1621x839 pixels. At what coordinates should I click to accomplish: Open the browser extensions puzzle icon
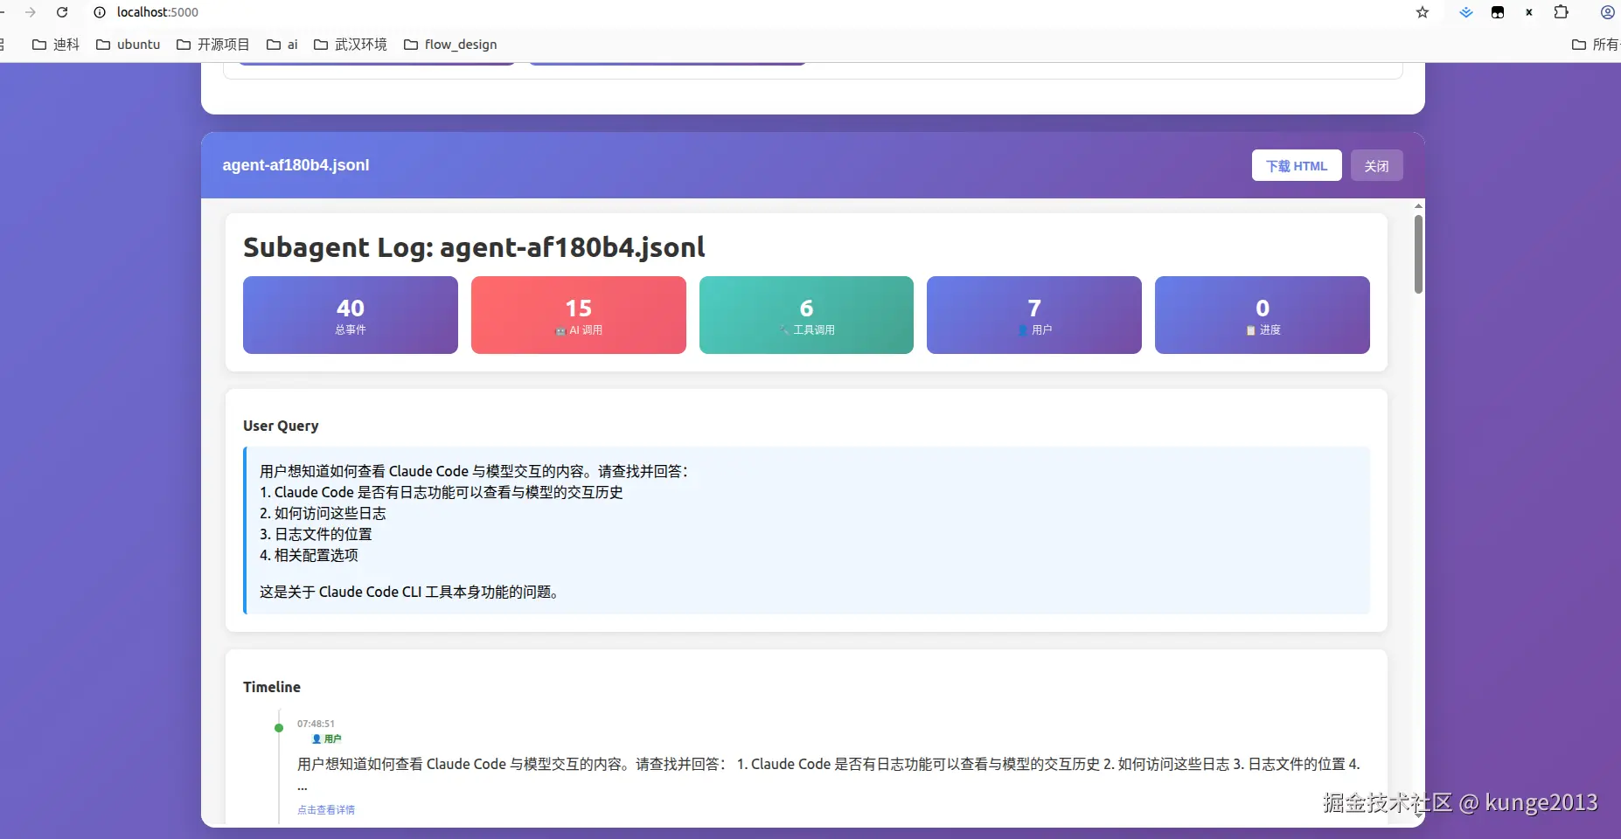tap(1560, 12)
